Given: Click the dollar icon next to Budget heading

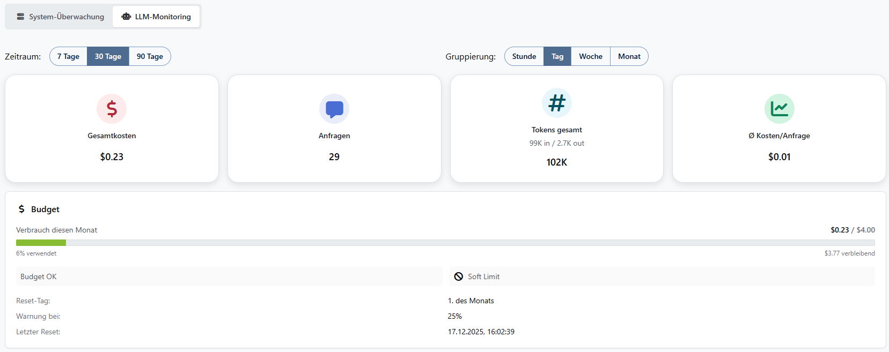Looking at the screenshot, I should (21, 209).
